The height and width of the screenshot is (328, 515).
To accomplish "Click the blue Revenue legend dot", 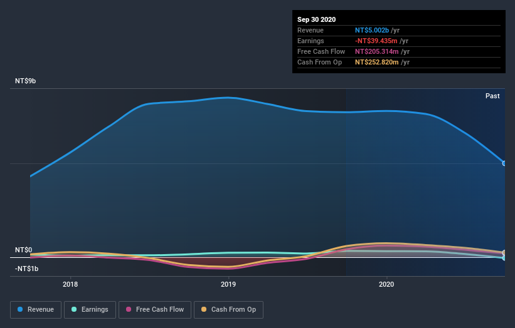I will 20,309.
